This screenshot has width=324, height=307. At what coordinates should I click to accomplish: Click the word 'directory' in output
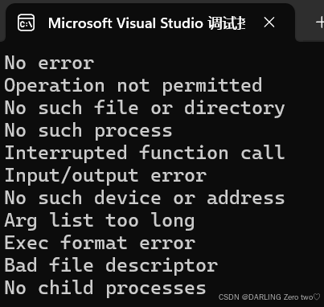235,108
